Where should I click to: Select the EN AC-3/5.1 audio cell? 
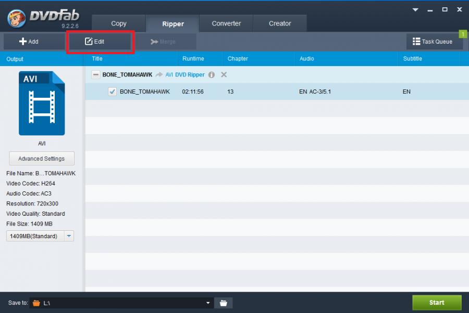[x=316, y=92]
